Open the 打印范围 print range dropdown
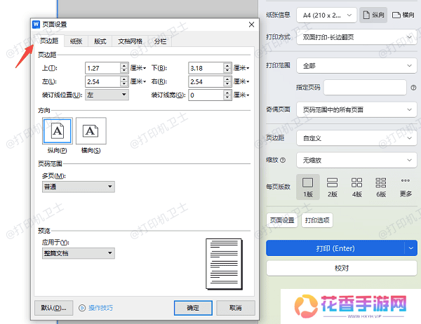Screen dimensions: 421x324 (x=356, y=66)
